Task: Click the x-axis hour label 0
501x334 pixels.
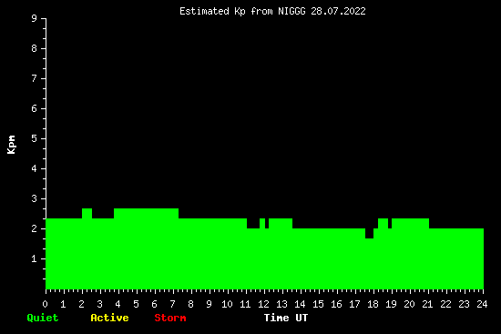Action: [46, 304]
